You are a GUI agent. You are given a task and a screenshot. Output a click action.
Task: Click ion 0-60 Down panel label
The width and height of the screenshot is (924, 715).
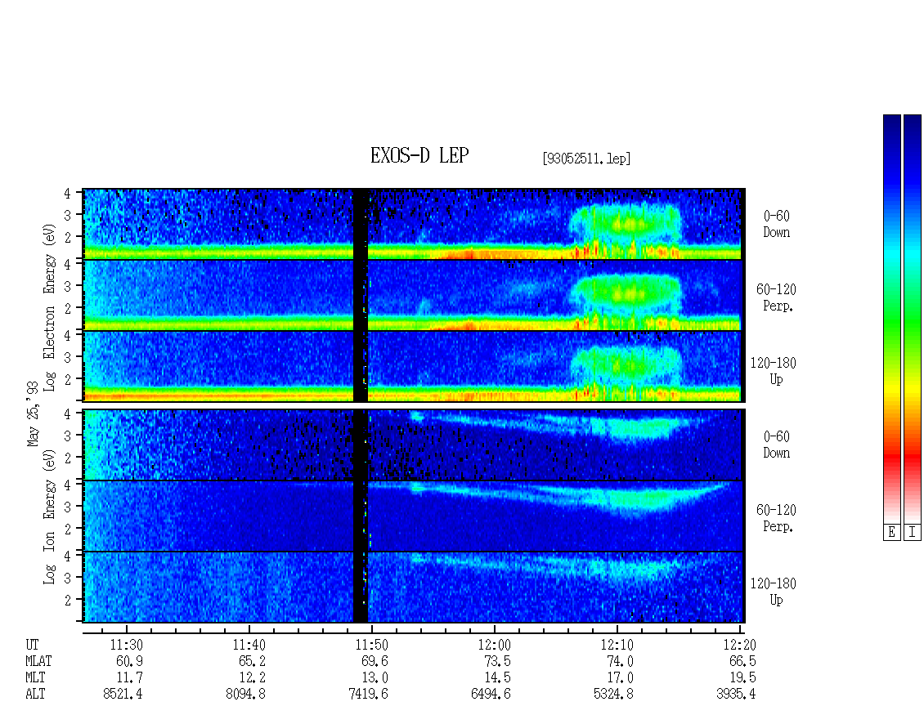(777, 445)
